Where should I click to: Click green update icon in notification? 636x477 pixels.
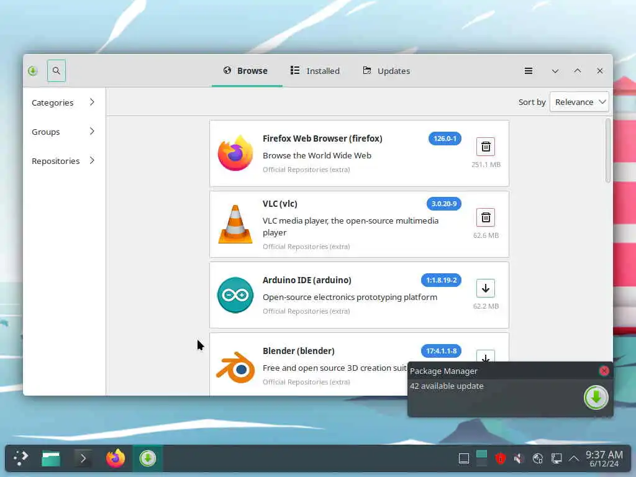click(596, 397)
